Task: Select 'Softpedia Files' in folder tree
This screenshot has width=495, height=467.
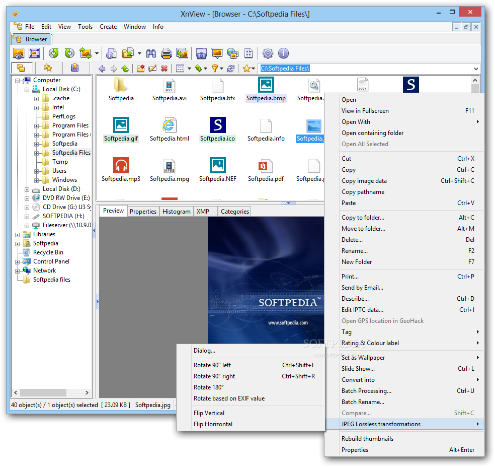Action: [71, 153]
